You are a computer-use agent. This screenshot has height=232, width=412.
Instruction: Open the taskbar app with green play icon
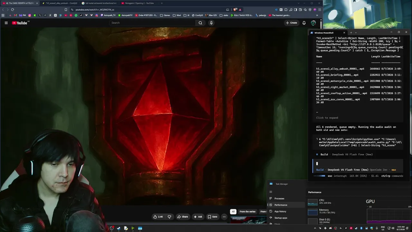pyautogui.click(x=133, y=228)
